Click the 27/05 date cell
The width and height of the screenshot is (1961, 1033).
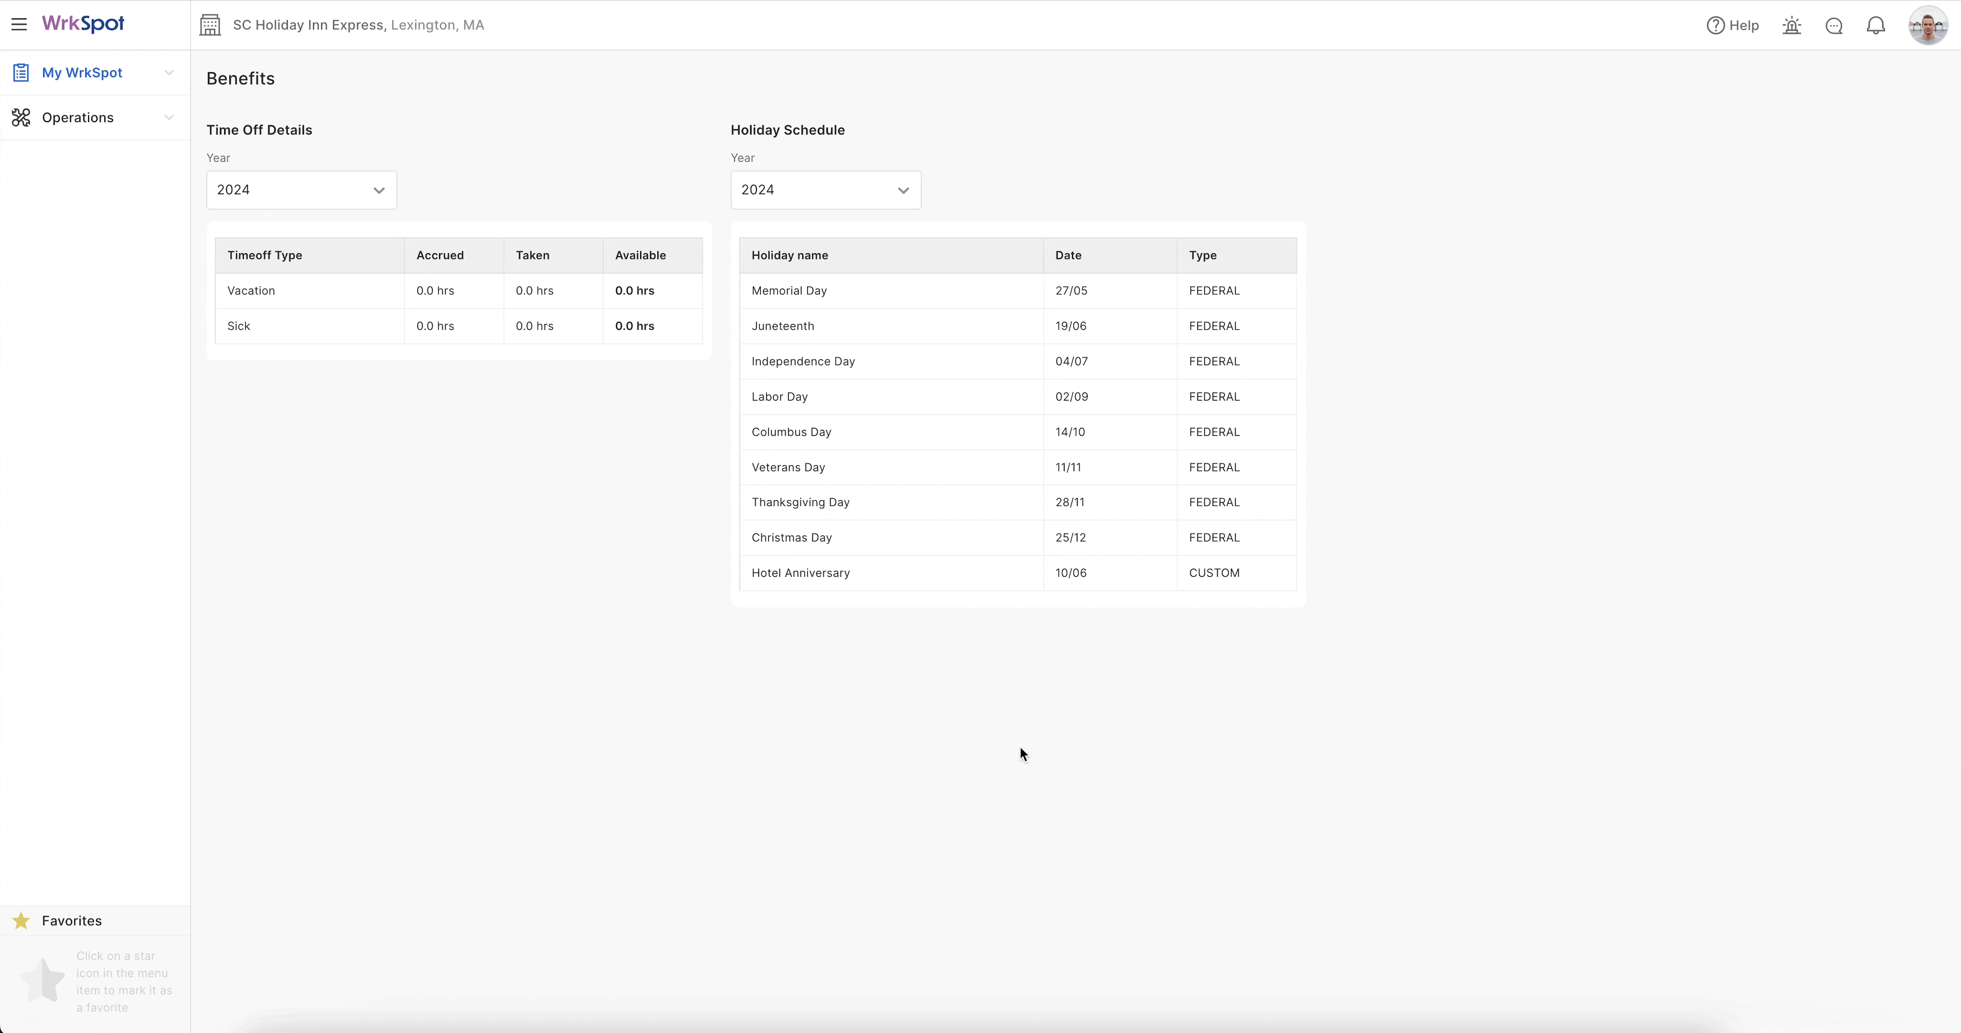[x=1110, y=291]
